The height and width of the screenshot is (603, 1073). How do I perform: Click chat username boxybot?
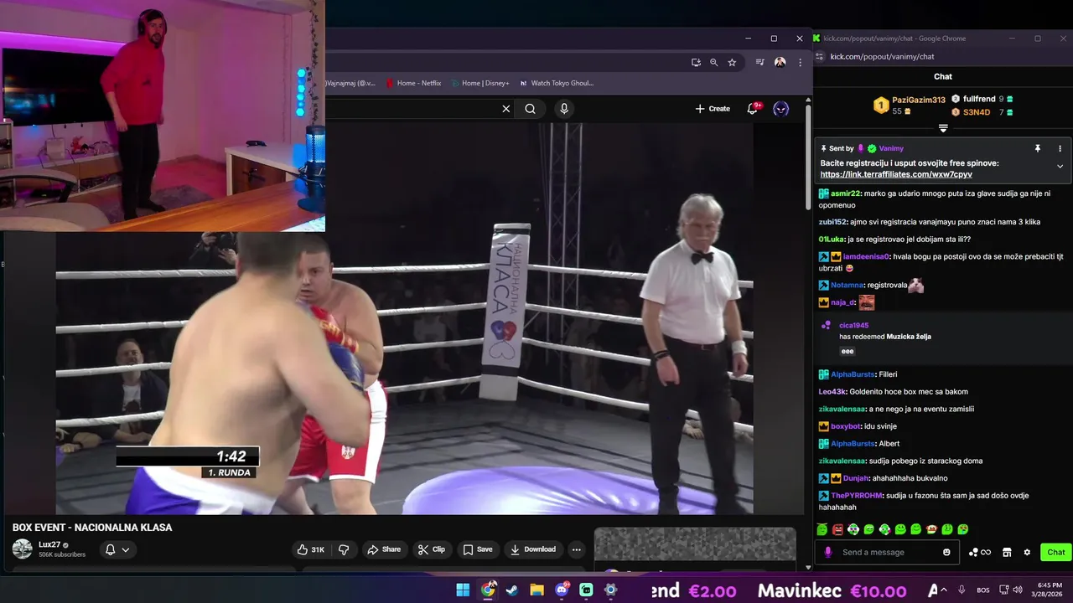(x=845, y=426)
